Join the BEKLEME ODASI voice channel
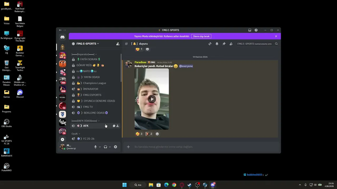Screen dimensions: 337x189 click(x=96, y=113)
